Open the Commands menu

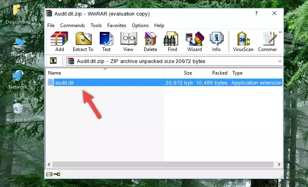pos(72,26)
